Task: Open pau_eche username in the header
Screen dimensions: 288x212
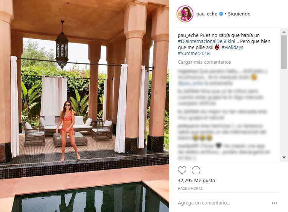Action: pyautogui.click(x=207, y=14)
